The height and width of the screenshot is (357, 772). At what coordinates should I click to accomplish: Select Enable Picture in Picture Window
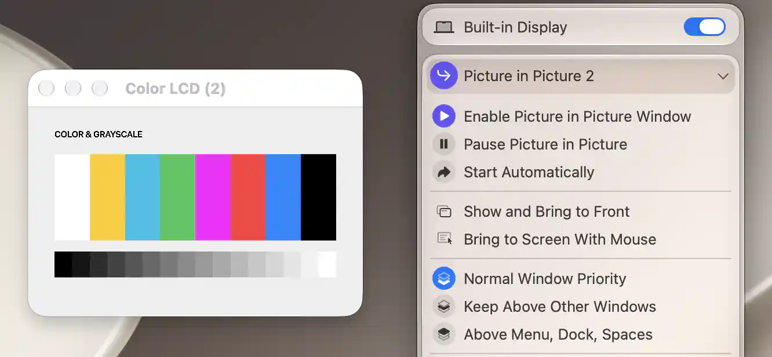click(x=577, y=116)
